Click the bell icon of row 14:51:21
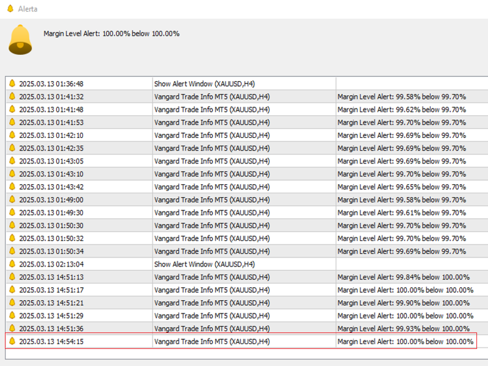Viewport: 488px width, 366px height. click(12, 303)
